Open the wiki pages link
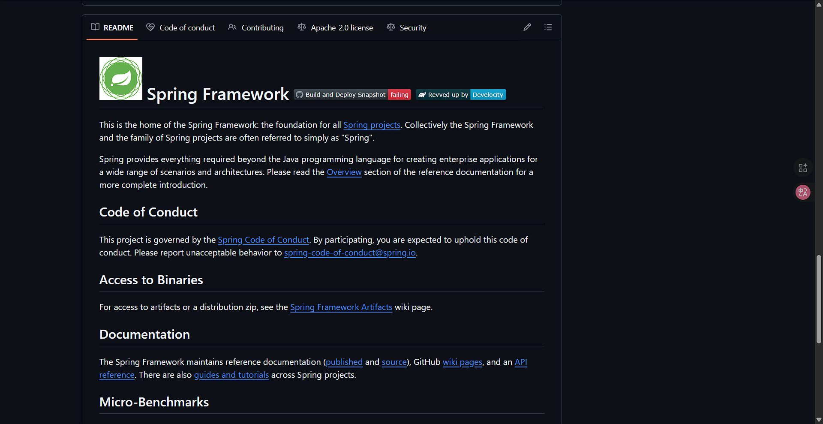 click(463, 362)
